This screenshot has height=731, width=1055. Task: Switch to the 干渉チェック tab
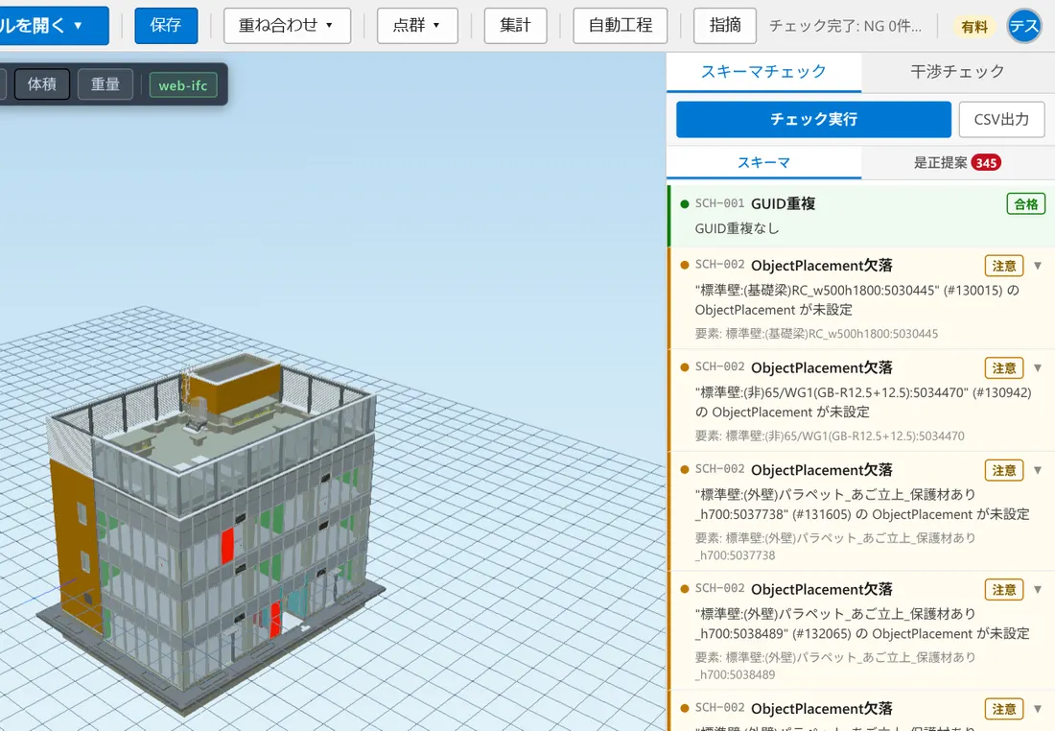pyautogui.click(x=957, y=71)
